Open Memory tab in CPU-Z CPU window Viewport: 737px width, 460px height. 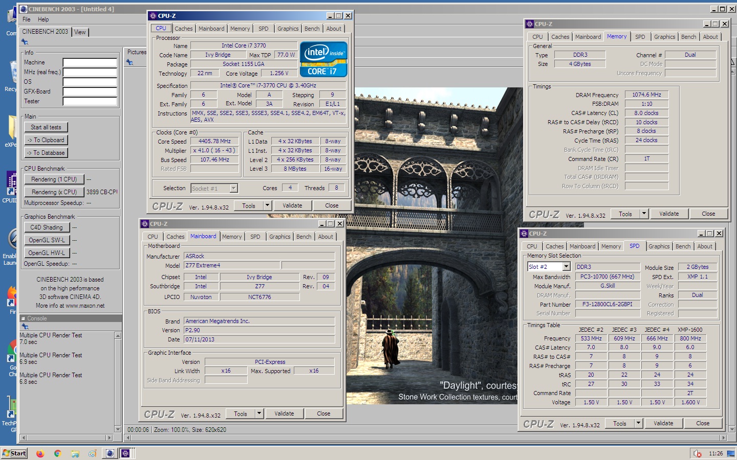[240, 29]
